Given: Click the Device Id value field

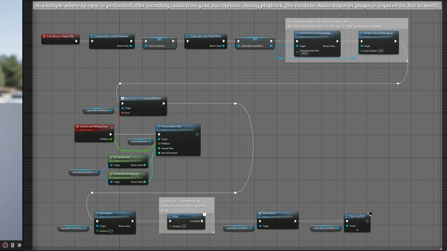Looking at the screenshot, I should point(111,231).
